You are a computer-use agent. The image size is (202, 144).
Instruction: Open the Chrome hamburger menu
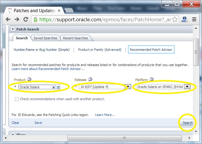pyautogui.click(x=194, y=19)
